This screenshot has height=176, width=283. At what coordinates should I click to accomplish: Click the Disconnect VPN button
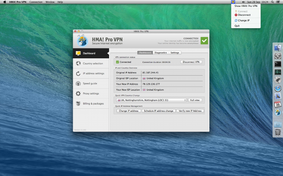[x=191, y=62]
